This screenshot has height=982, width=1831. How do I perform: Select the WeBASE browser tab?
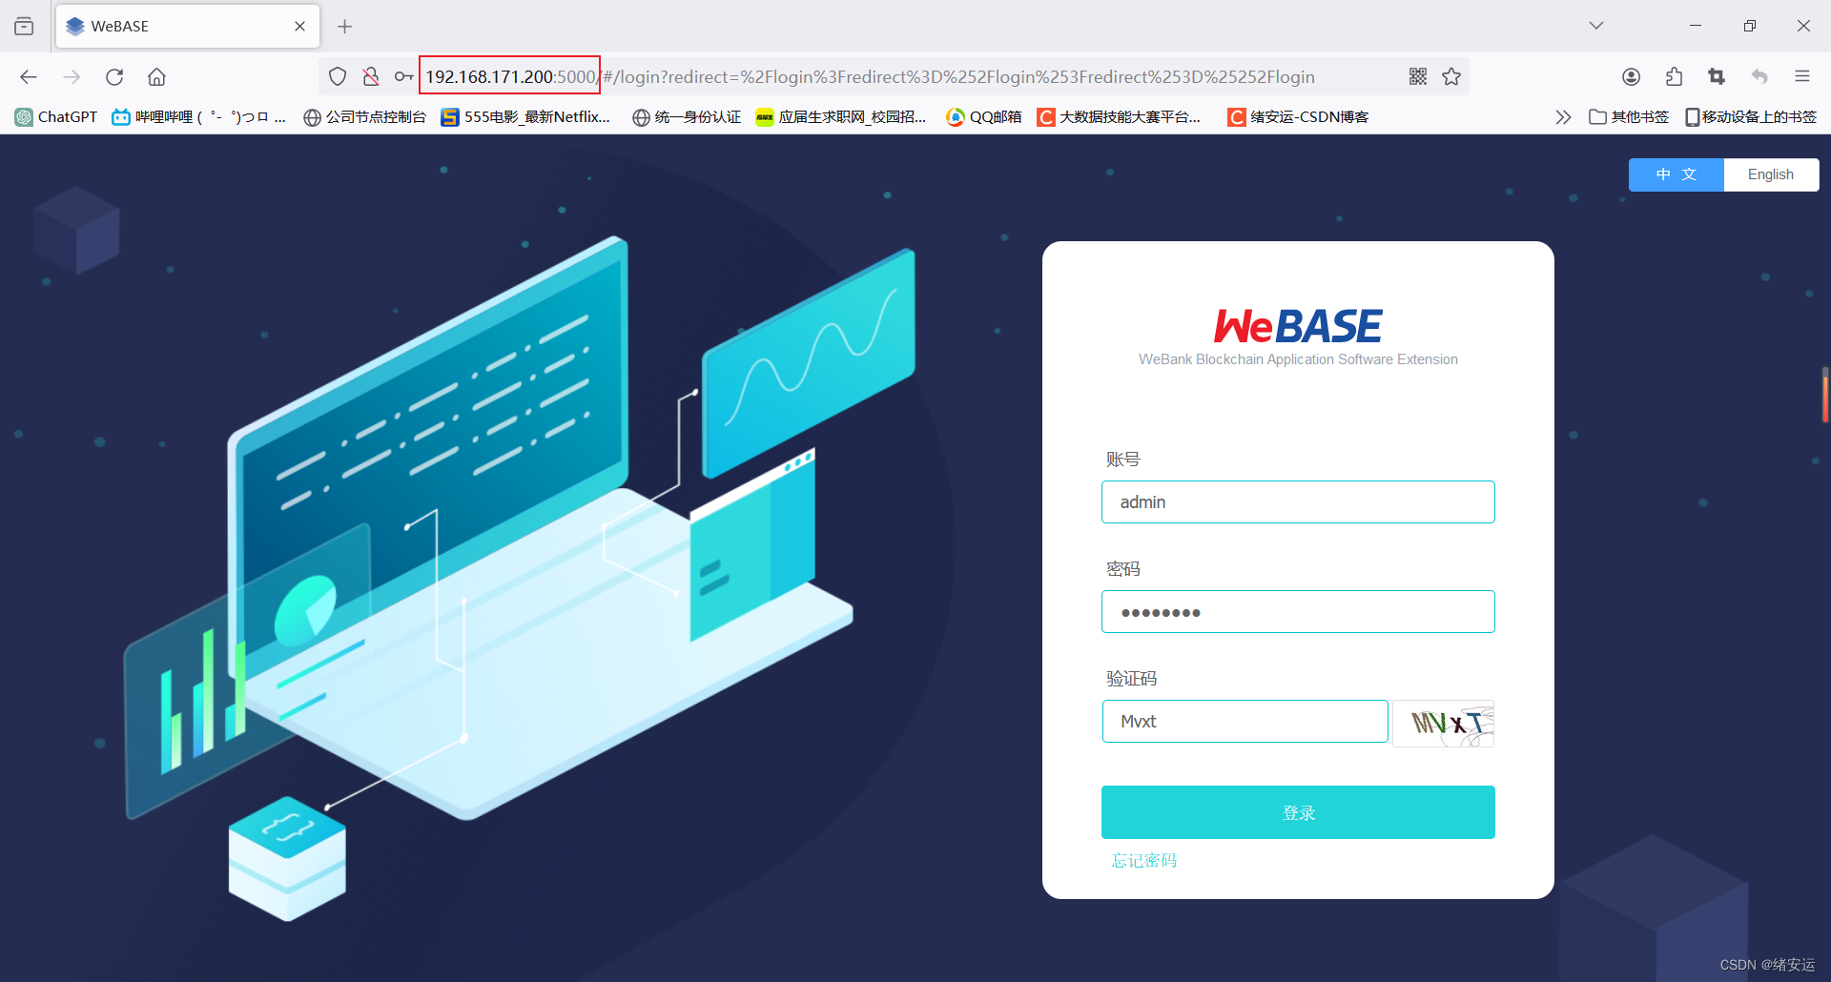click(x=188, y=27)
